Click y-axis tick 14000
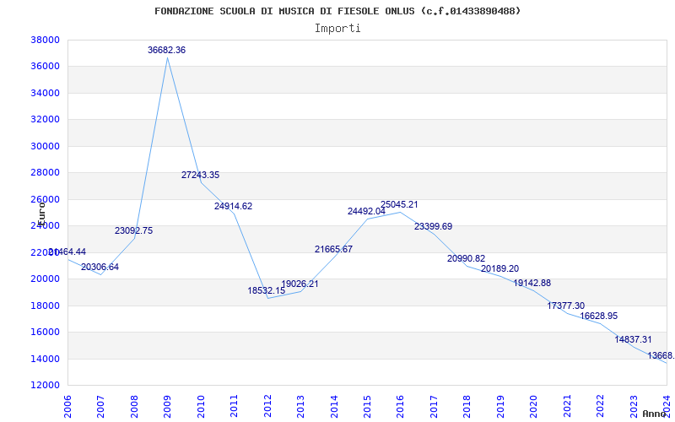 pos(45,359)
